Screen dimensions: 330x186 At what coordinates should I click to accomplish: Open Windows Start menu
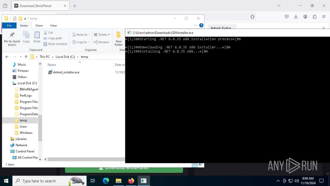[6, 181]
